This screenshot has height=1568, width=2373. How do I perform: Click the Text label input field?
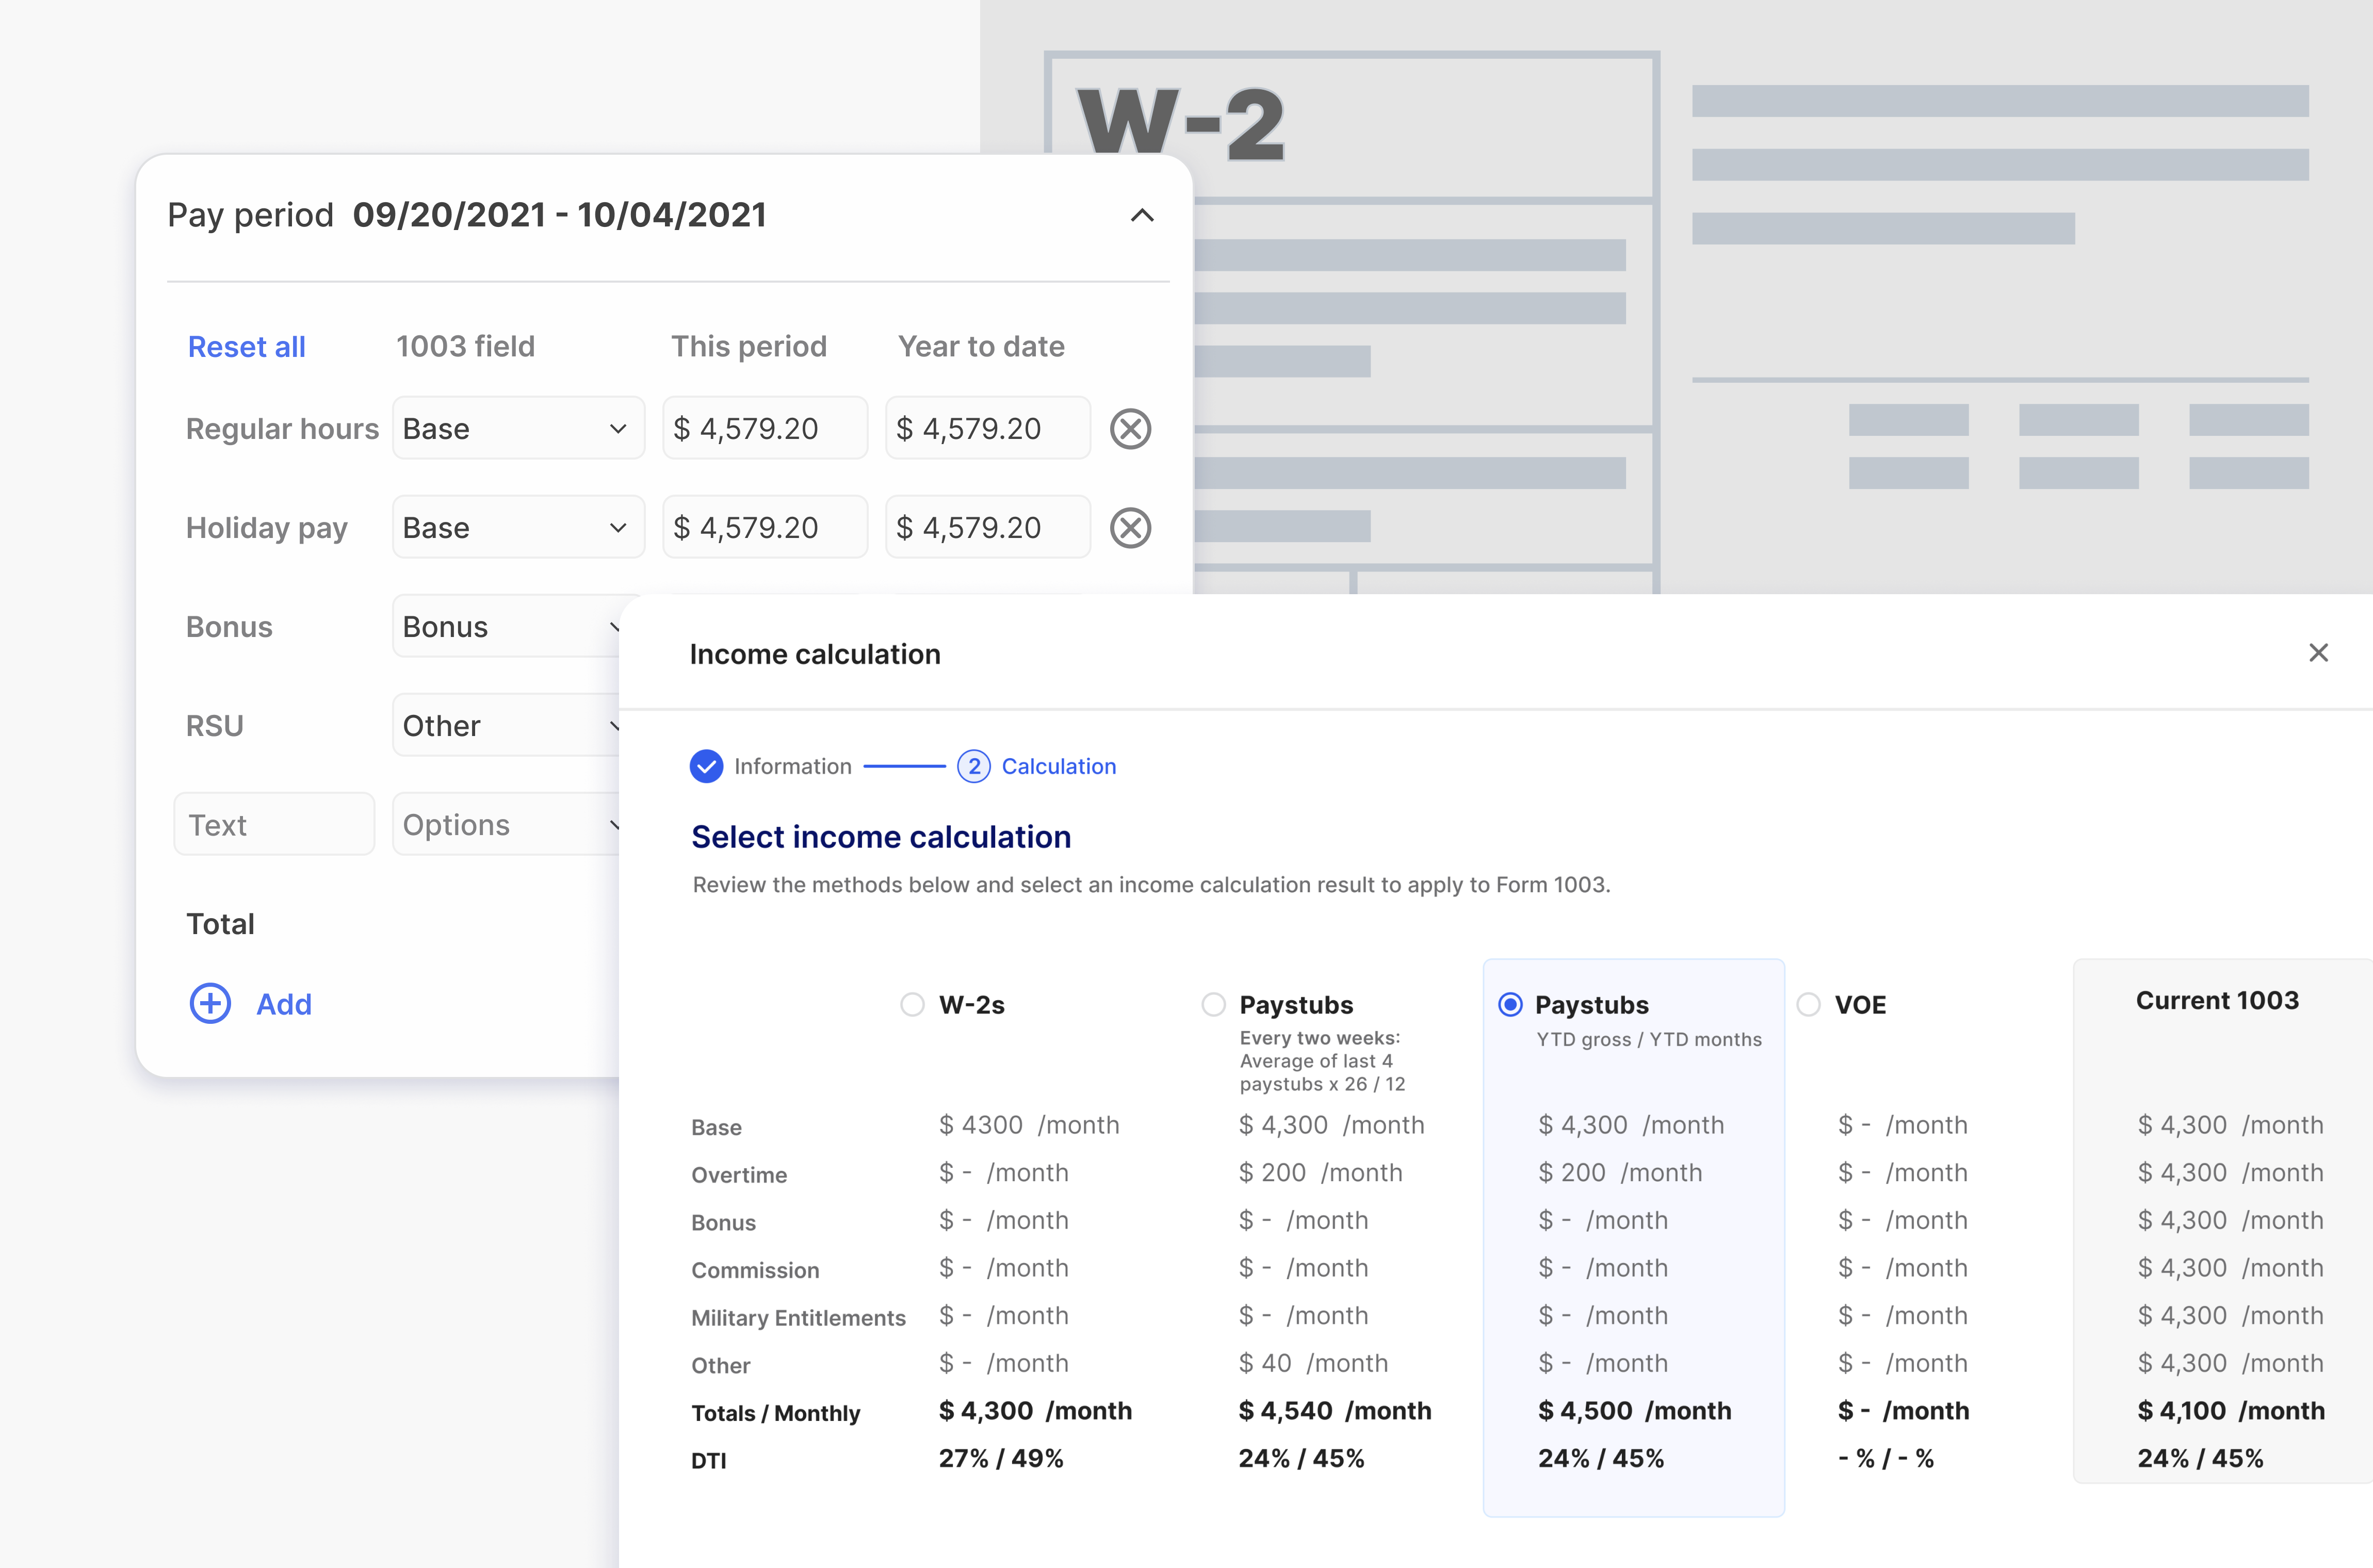coord(274,825)
